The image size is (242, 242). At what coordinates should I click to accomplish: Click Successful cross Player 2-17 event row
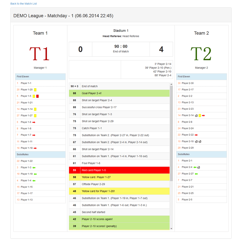click(x=119, y=107)
